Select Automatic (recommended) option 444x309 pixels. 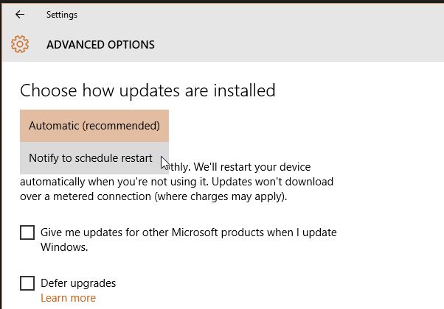pyautogui.click(x=94, y=126)
